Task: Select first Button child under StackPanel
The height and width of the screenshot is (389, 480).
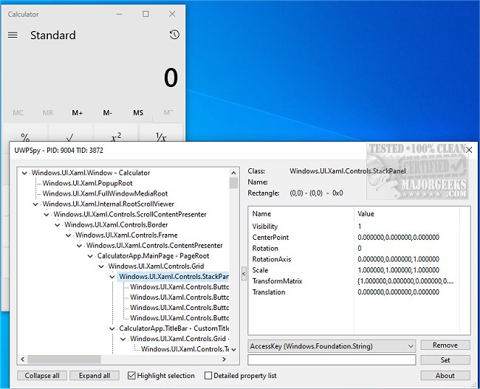Action: point(179,287)
